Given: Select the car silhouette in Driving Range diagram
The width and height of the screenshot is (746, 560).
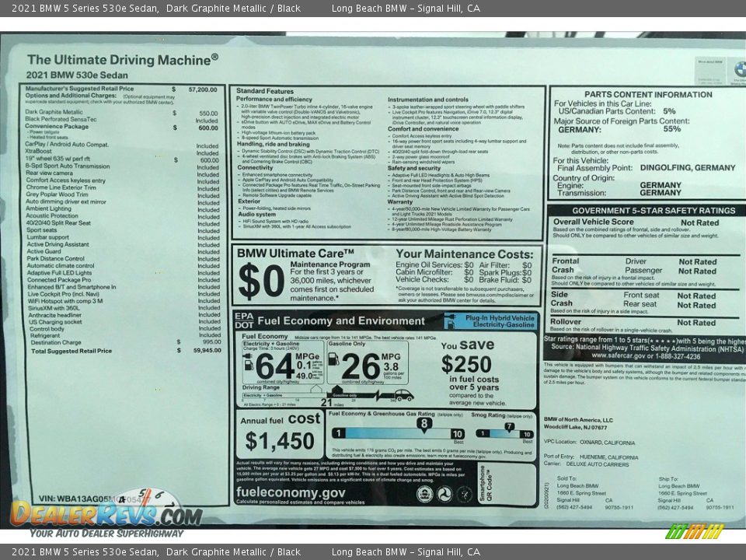Looking at the screenshot, I should click(x=403, y=397).
